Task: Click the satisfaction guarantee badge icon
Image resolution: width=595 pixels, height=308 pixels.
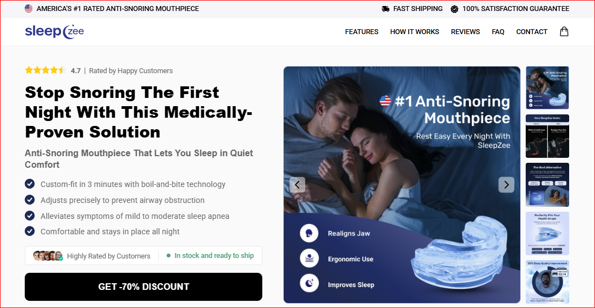Action: (454, 9)
